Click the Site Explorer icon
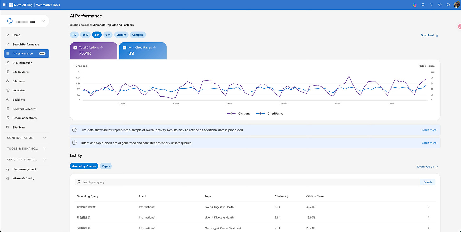Screen dimensions: 461x232 point(8,72)
